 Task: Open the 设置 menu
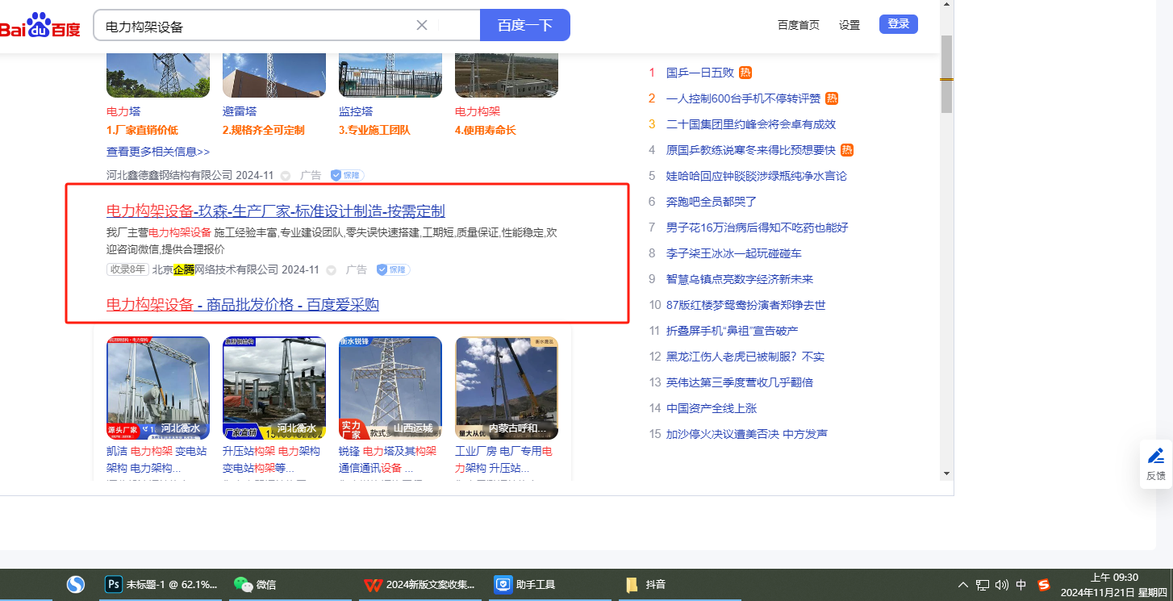click(x=849, y=25)
